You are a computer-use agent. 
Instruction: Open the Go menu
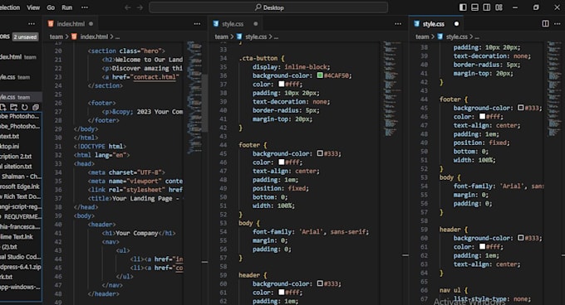(51, 7)
